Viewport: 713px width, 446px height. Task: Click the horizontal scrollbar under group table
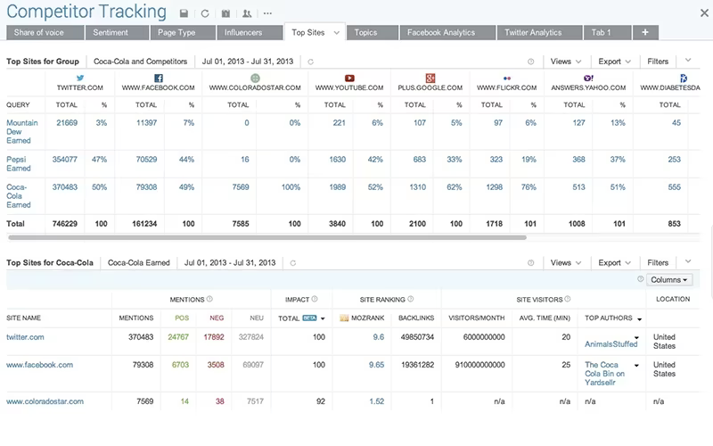click(267, 237)
